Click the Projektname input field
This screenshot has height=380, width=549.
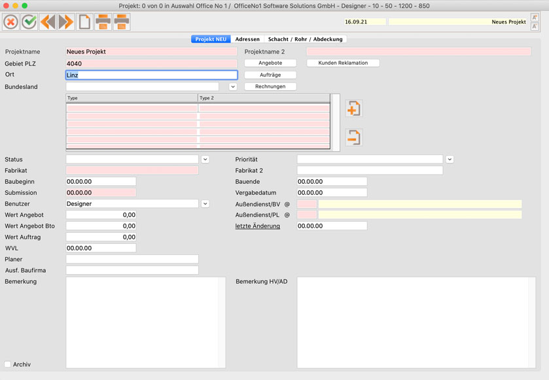tap(151, 52)
